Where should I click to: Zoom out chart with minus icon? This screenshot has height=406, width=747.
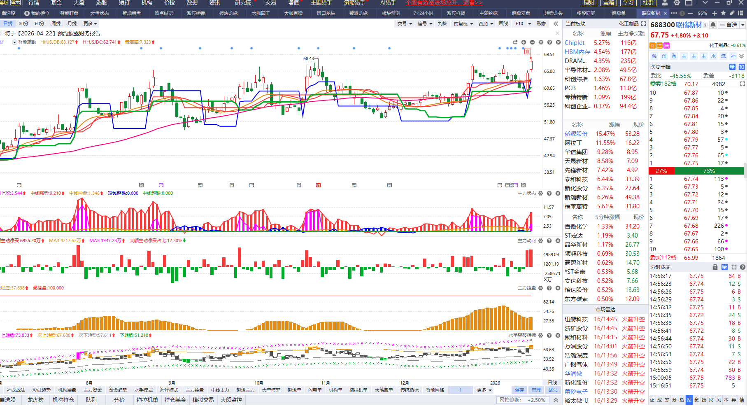532,42
